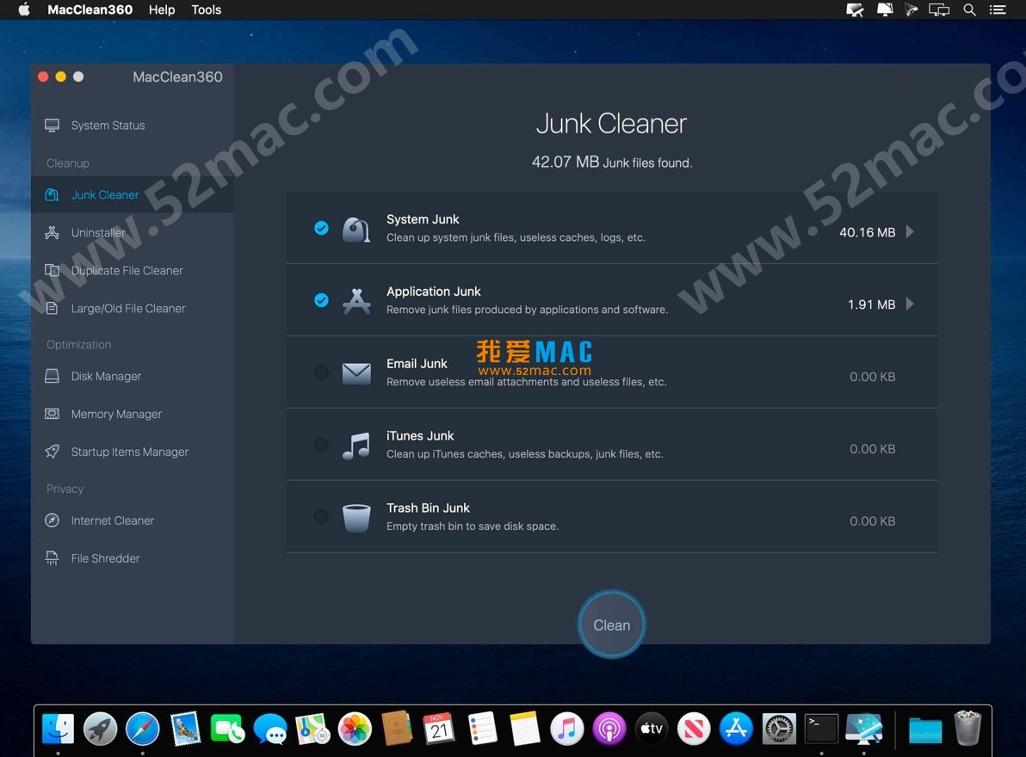1026x757 pixels.
Task: Click the 1.91 MB size value
Action: tap(872, 304)
